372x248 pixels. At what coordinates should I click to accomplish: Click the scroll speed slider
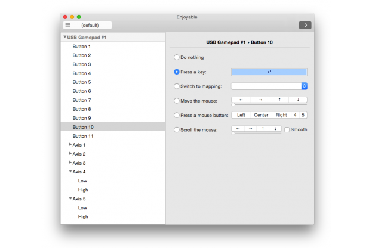(257, 134)
